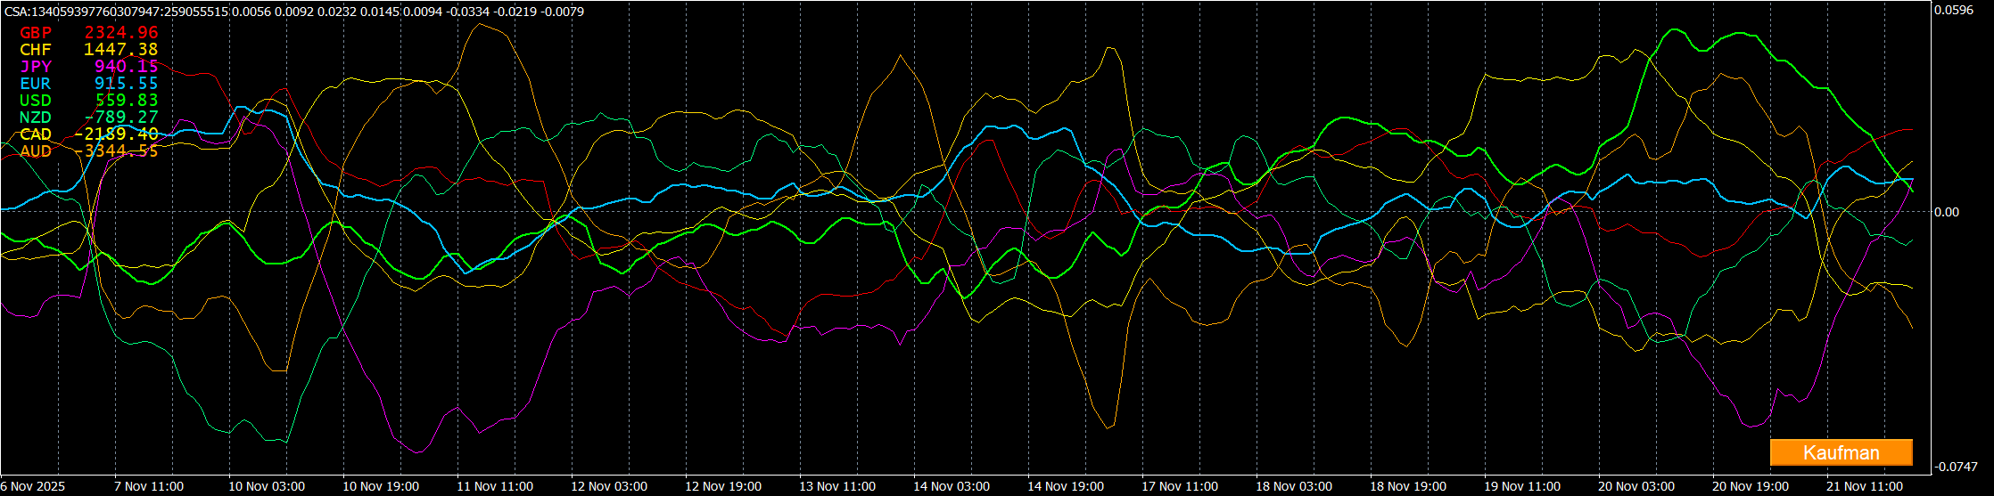The height and width of the screenshot is (496, 1994).
Task: Click the AUD currency label
Action: [36, 151]
